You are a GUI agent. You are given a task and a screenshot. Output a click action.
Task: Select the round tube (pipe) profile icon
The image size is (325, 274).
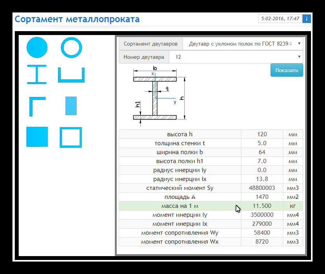pyautogui.click(x=71, y=47)
